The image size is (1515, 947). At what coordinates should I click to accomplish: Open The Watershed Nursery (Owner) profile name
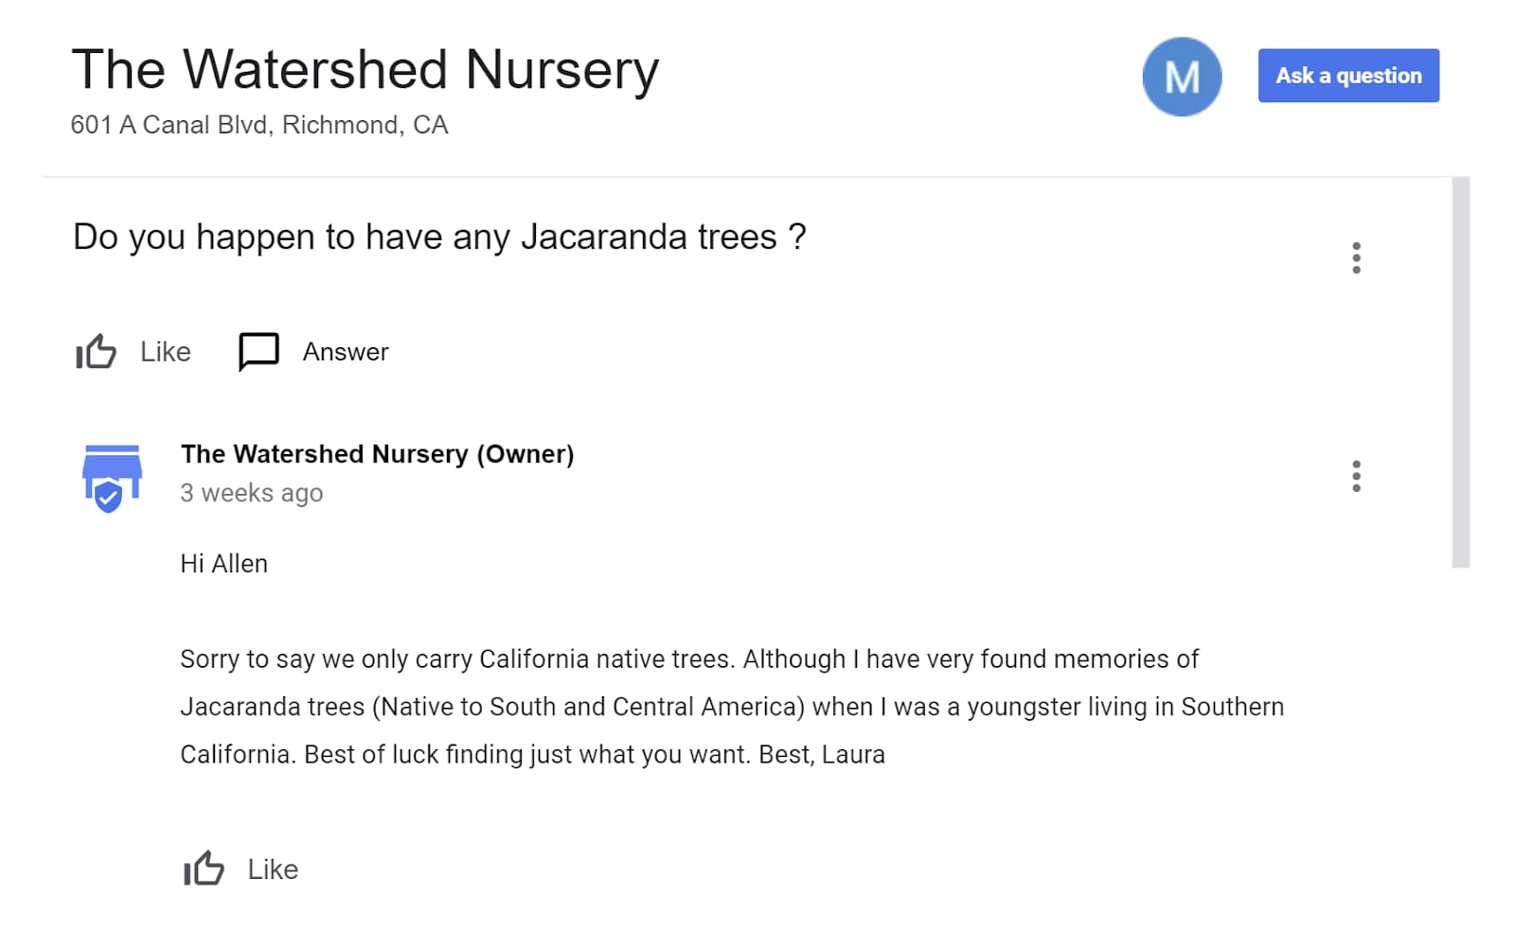point(377,454)
